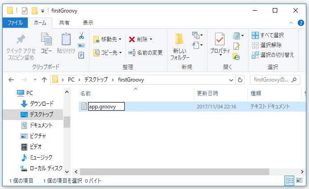Click the Edit pencil icon in 開く group
The image size is (309, 189).
[x=236, y=46]
